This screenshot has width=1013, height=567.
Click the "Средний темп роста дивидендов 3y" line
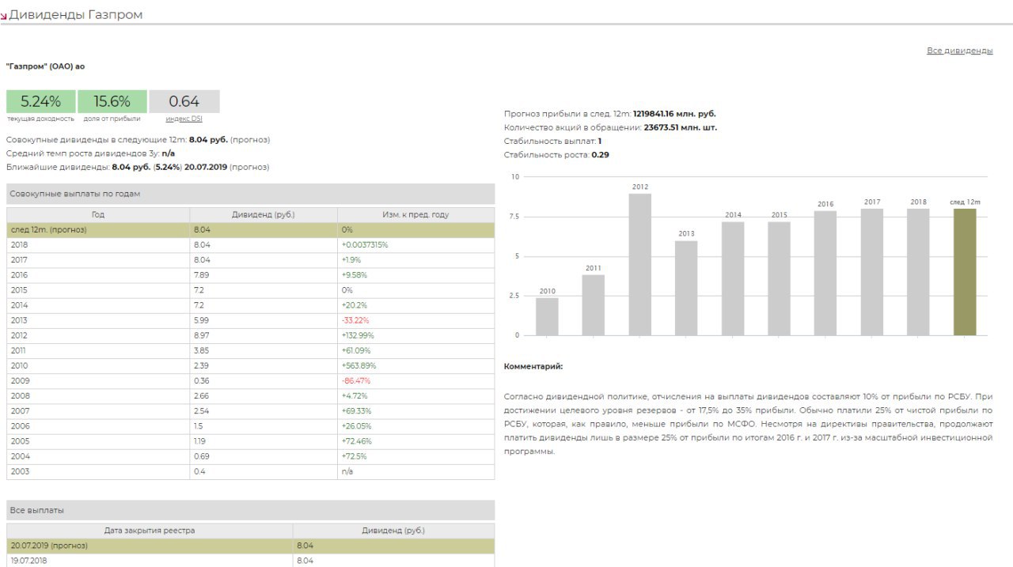point(90,153)
